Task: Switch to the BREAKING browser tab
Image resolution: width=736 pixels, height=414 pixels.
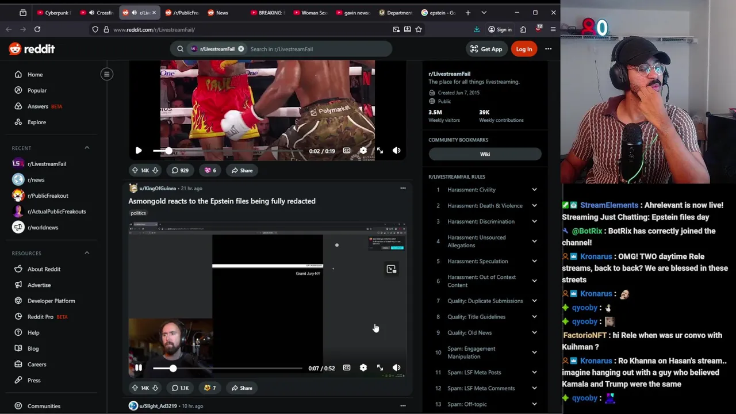Action: (269, 13)
